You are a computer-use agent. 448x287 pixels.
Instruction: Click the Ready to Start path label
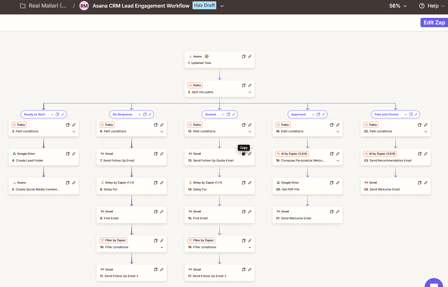pos(35,114)
